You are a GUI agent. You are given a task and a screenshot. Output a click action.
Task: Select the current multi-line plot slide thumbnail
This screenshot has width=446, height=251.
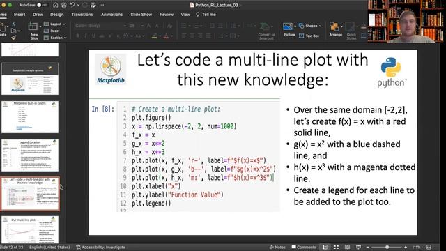[30, 194]
